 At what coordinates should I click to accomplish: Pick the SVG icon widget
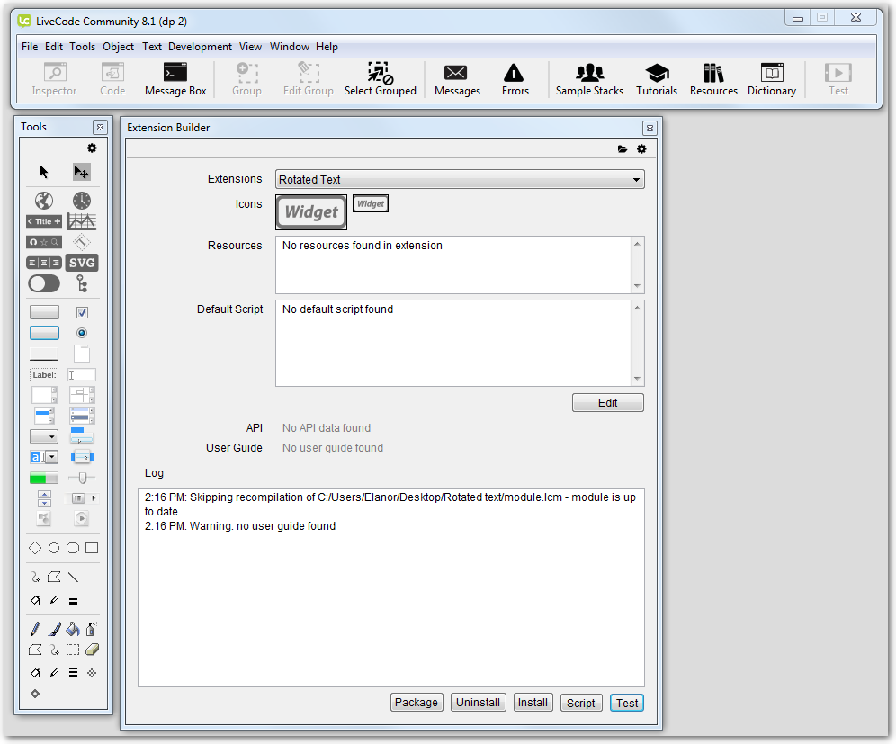(82, 263)
